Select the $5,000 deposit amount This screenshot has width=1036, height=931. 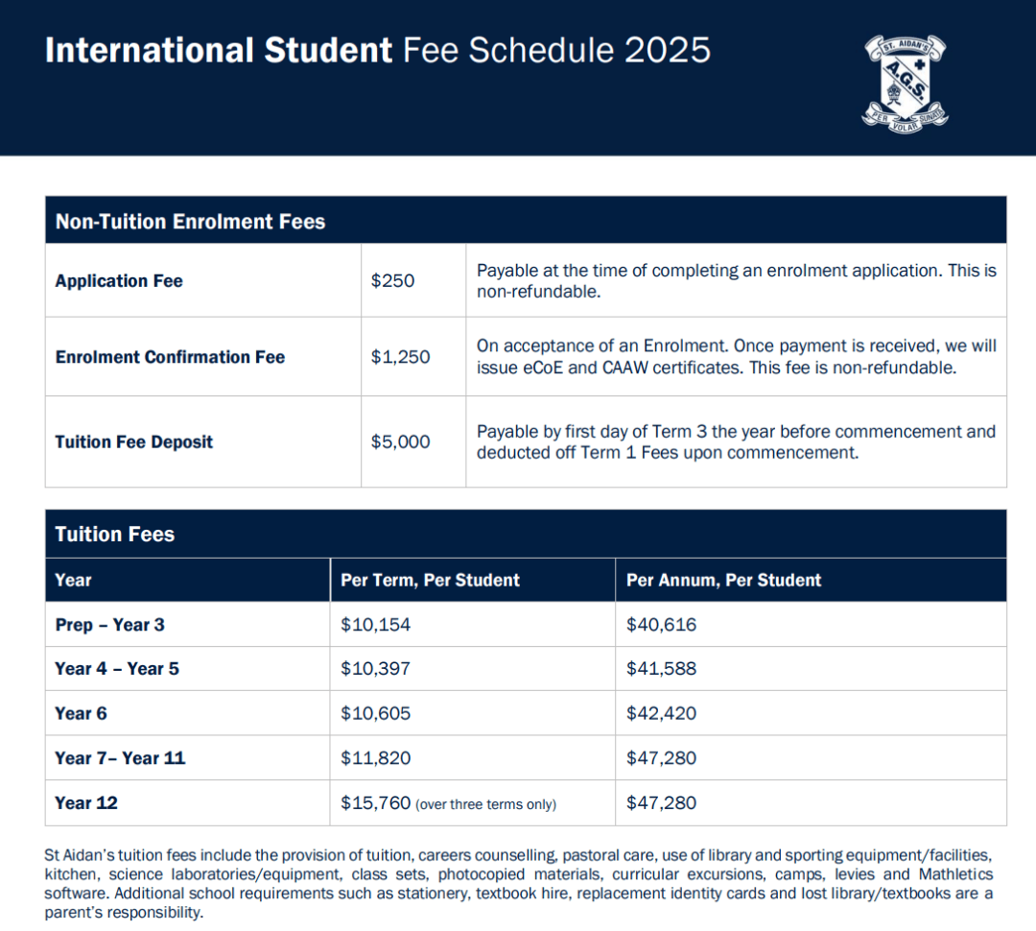click(400, 442)
